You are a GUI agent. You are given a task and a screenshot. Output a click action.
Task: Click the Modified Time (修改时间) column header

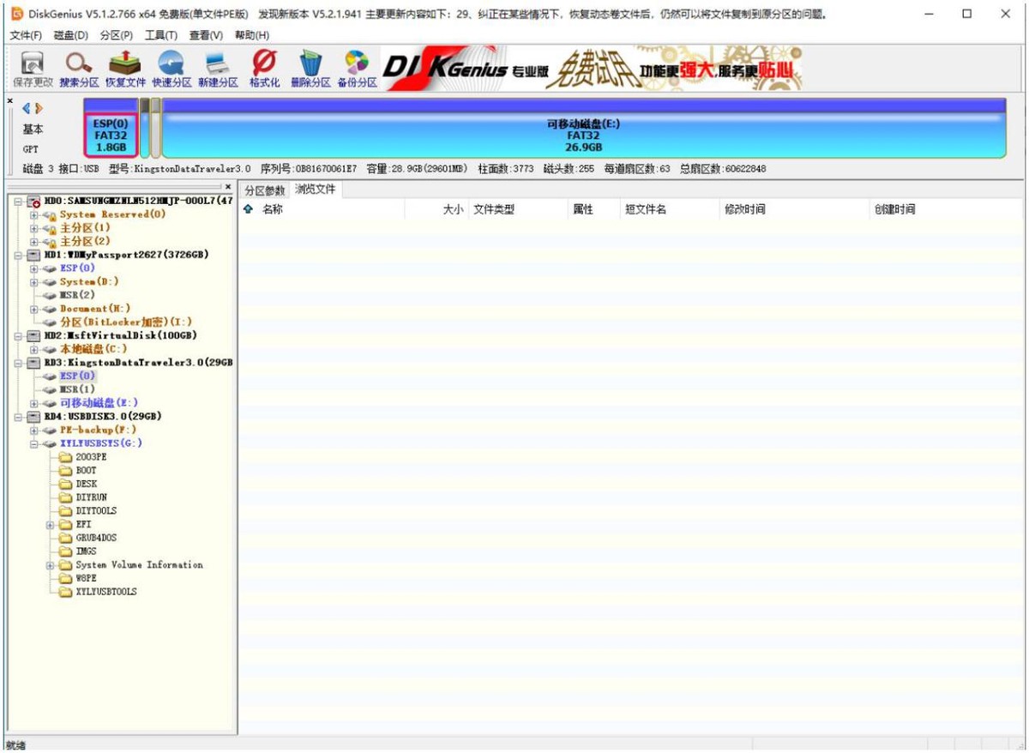[744, 209]
